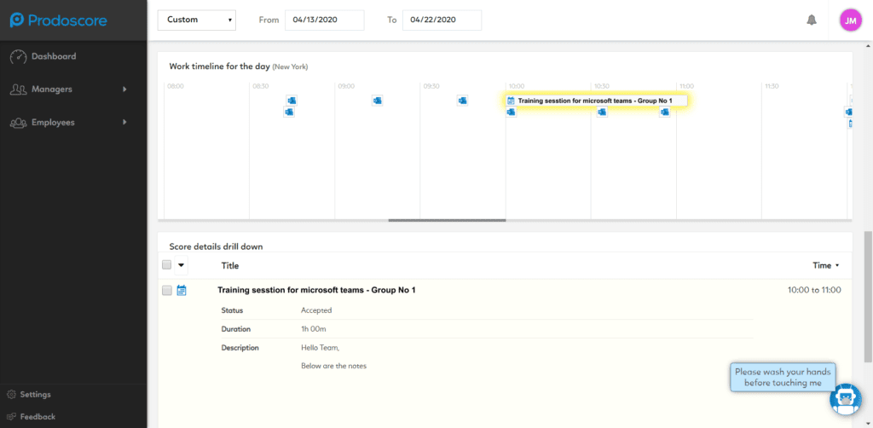Check the Training session row checkbox

[167, 290]
